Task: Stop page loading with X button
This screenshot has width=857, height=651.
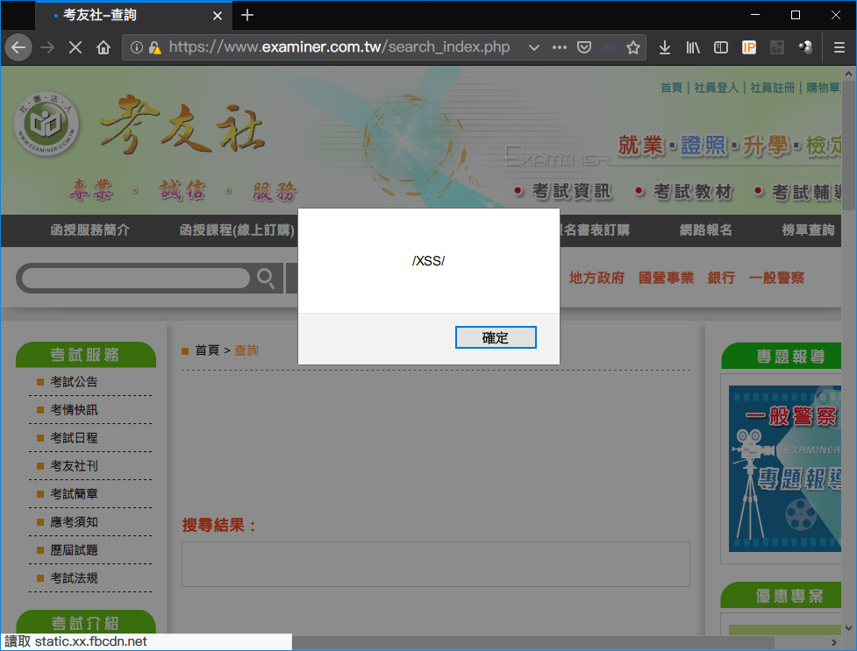Action: [x=75, y=47]
